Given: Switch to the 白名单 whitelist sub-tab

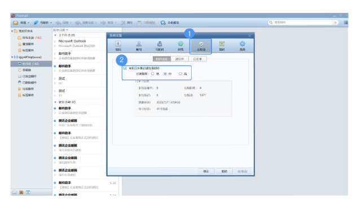Looking at the screenshot, I should [x=197, y=59].
